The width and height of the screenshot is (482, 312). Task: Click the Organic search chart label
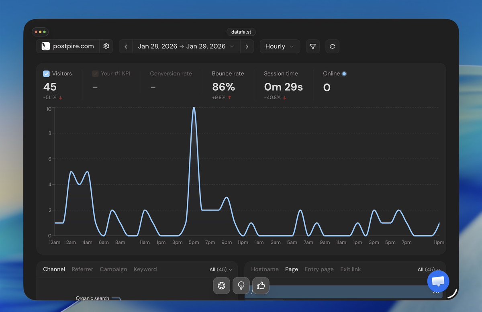point(92,298)
